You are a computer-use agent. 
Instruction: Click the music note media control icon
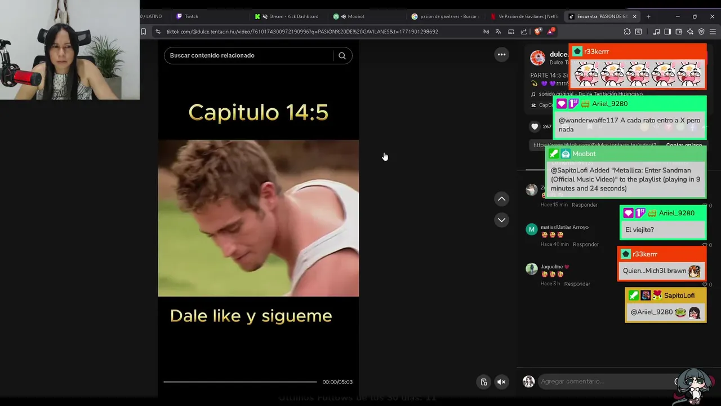pos(656,32)
